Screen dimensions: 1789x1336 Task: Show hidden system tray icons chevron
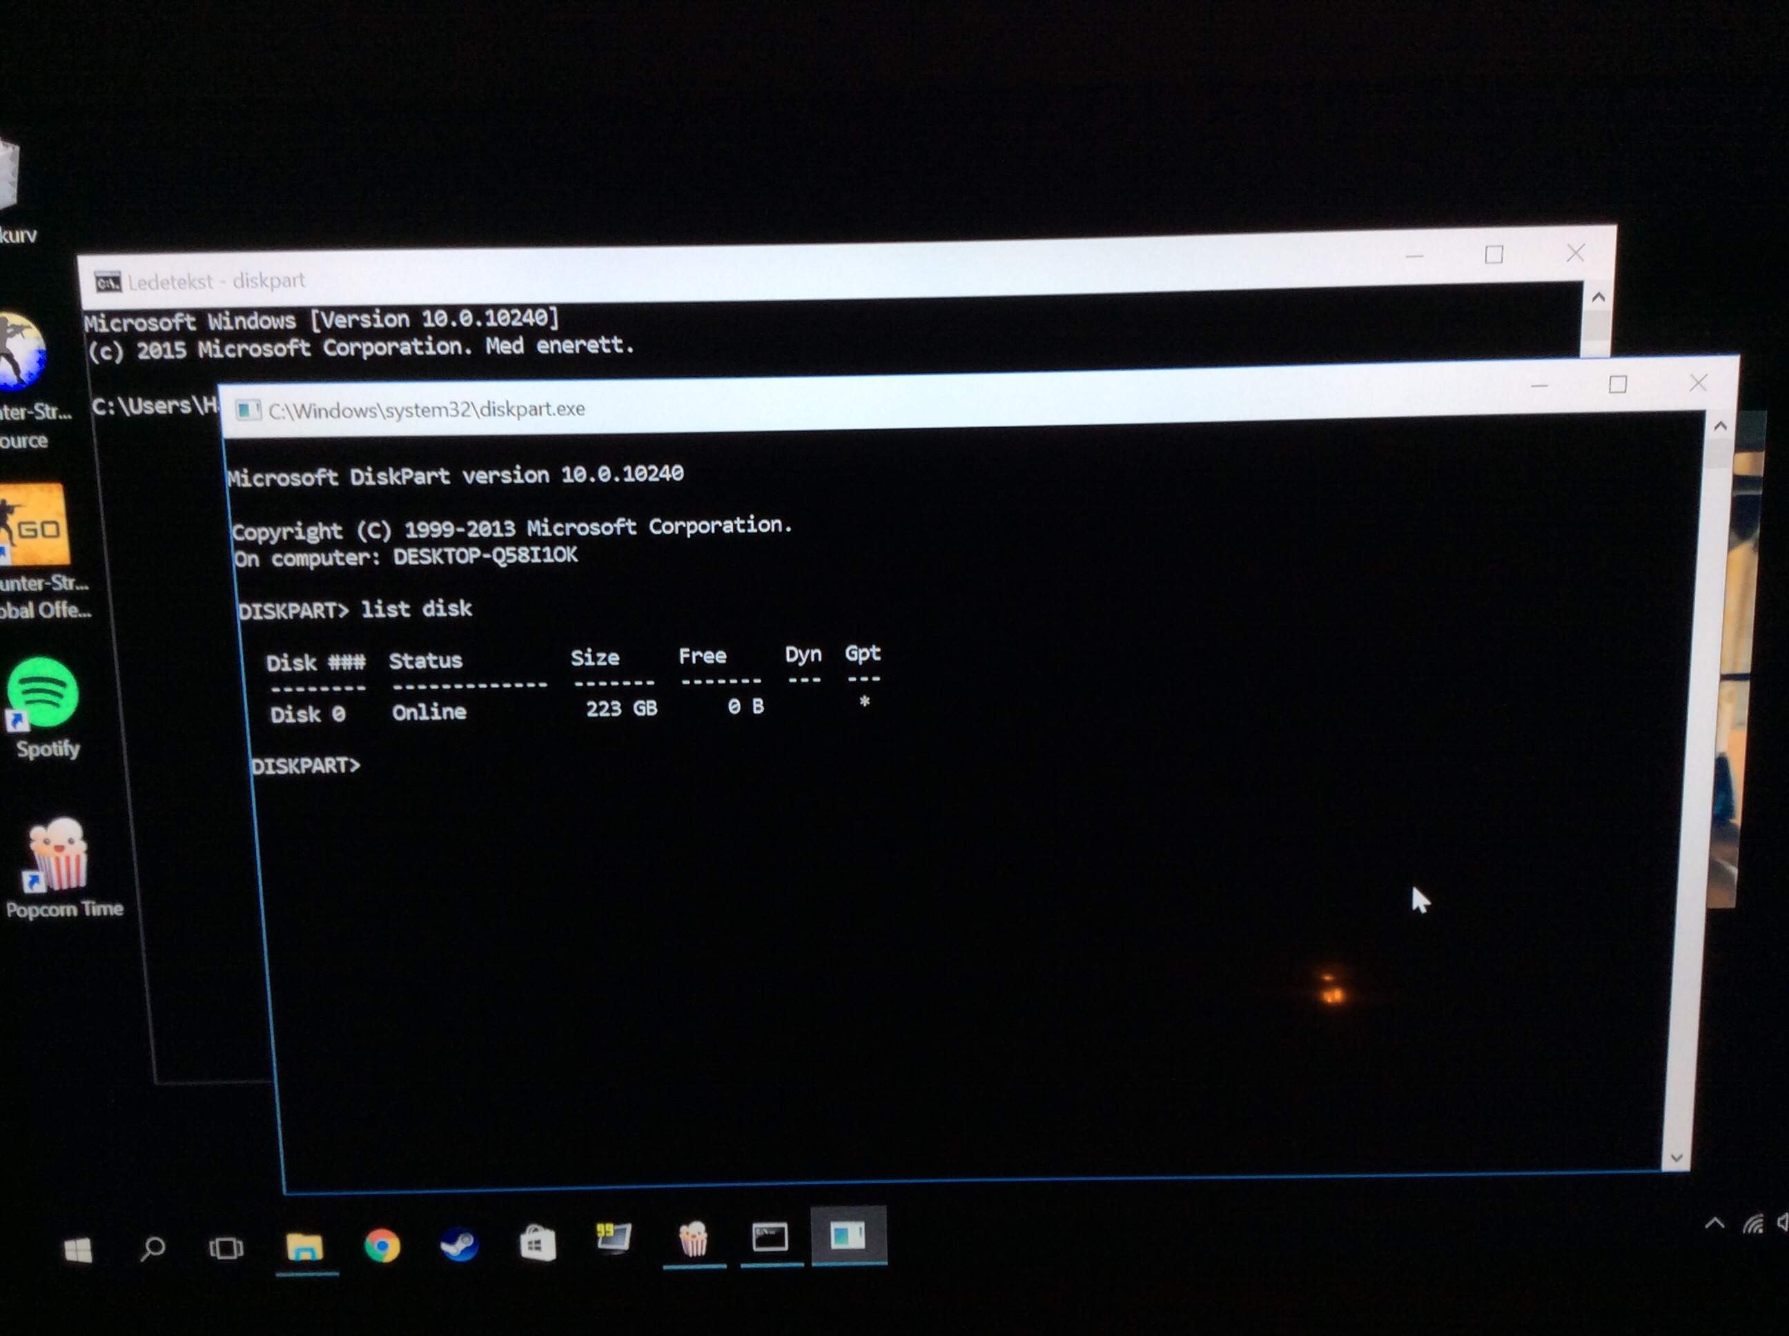click(1714, 1224)
